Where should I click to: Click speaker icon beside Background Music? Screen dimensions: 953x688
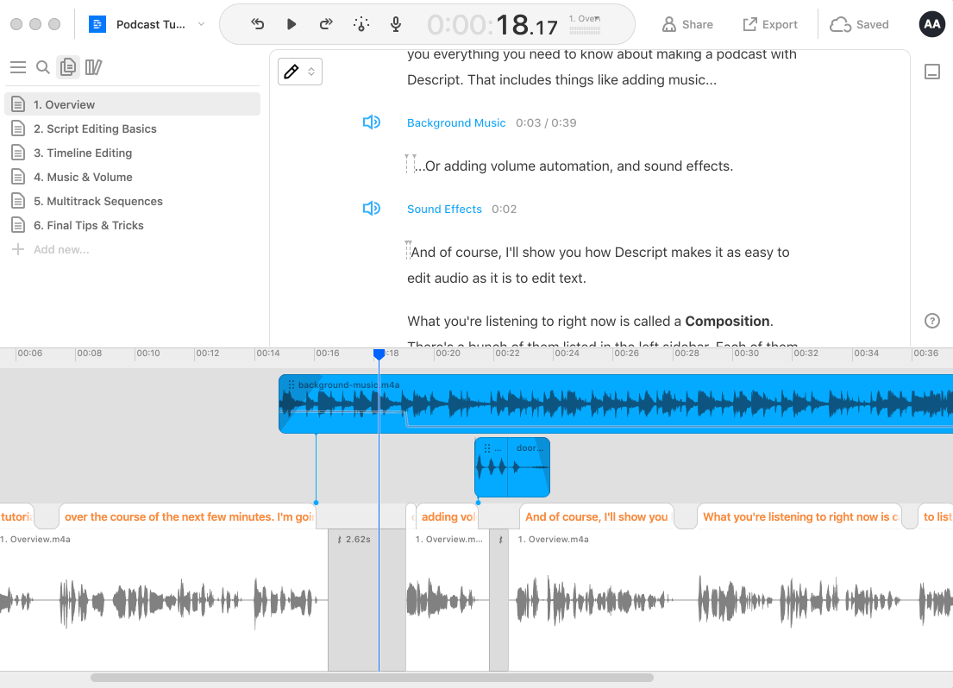pos(372,122)
